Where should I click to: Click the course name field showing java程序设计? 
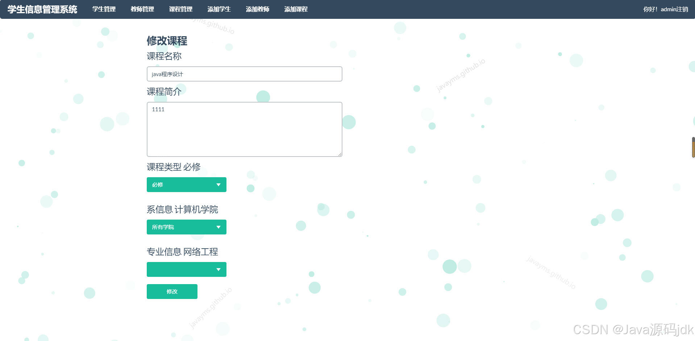click(x=244, y=74)
